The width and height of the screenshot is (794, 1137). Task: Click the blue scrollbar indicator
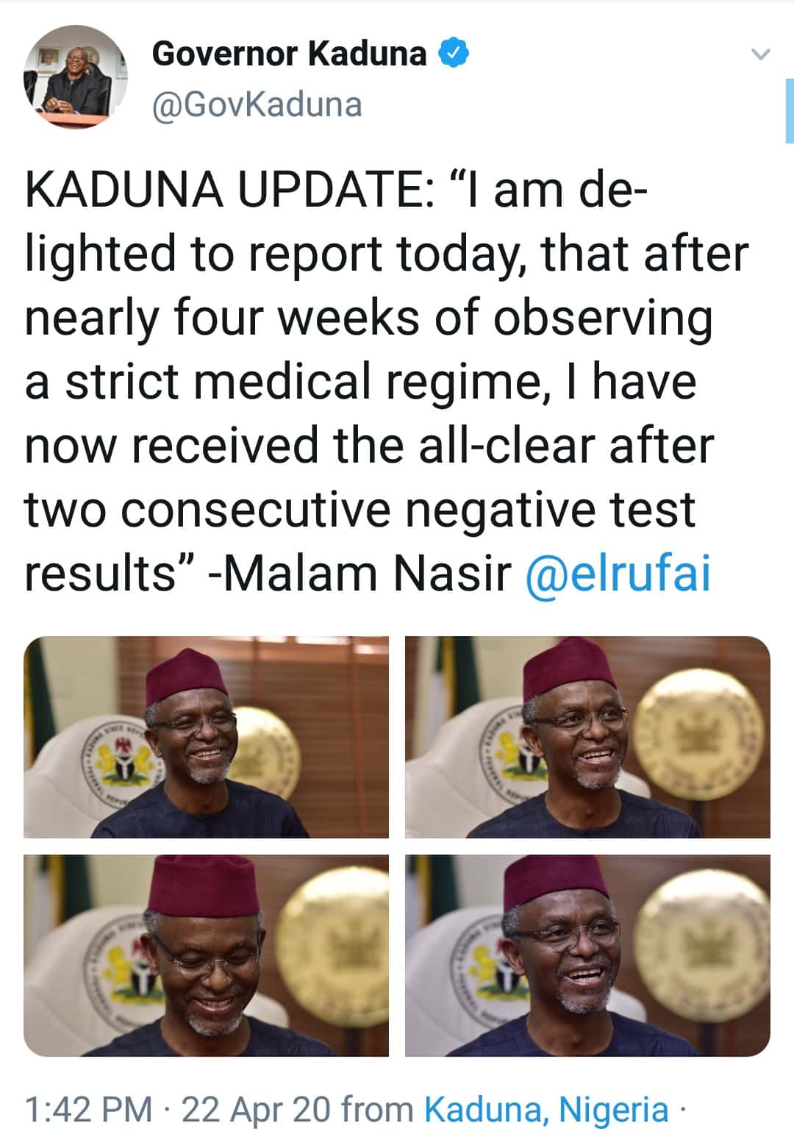[789, 110]
